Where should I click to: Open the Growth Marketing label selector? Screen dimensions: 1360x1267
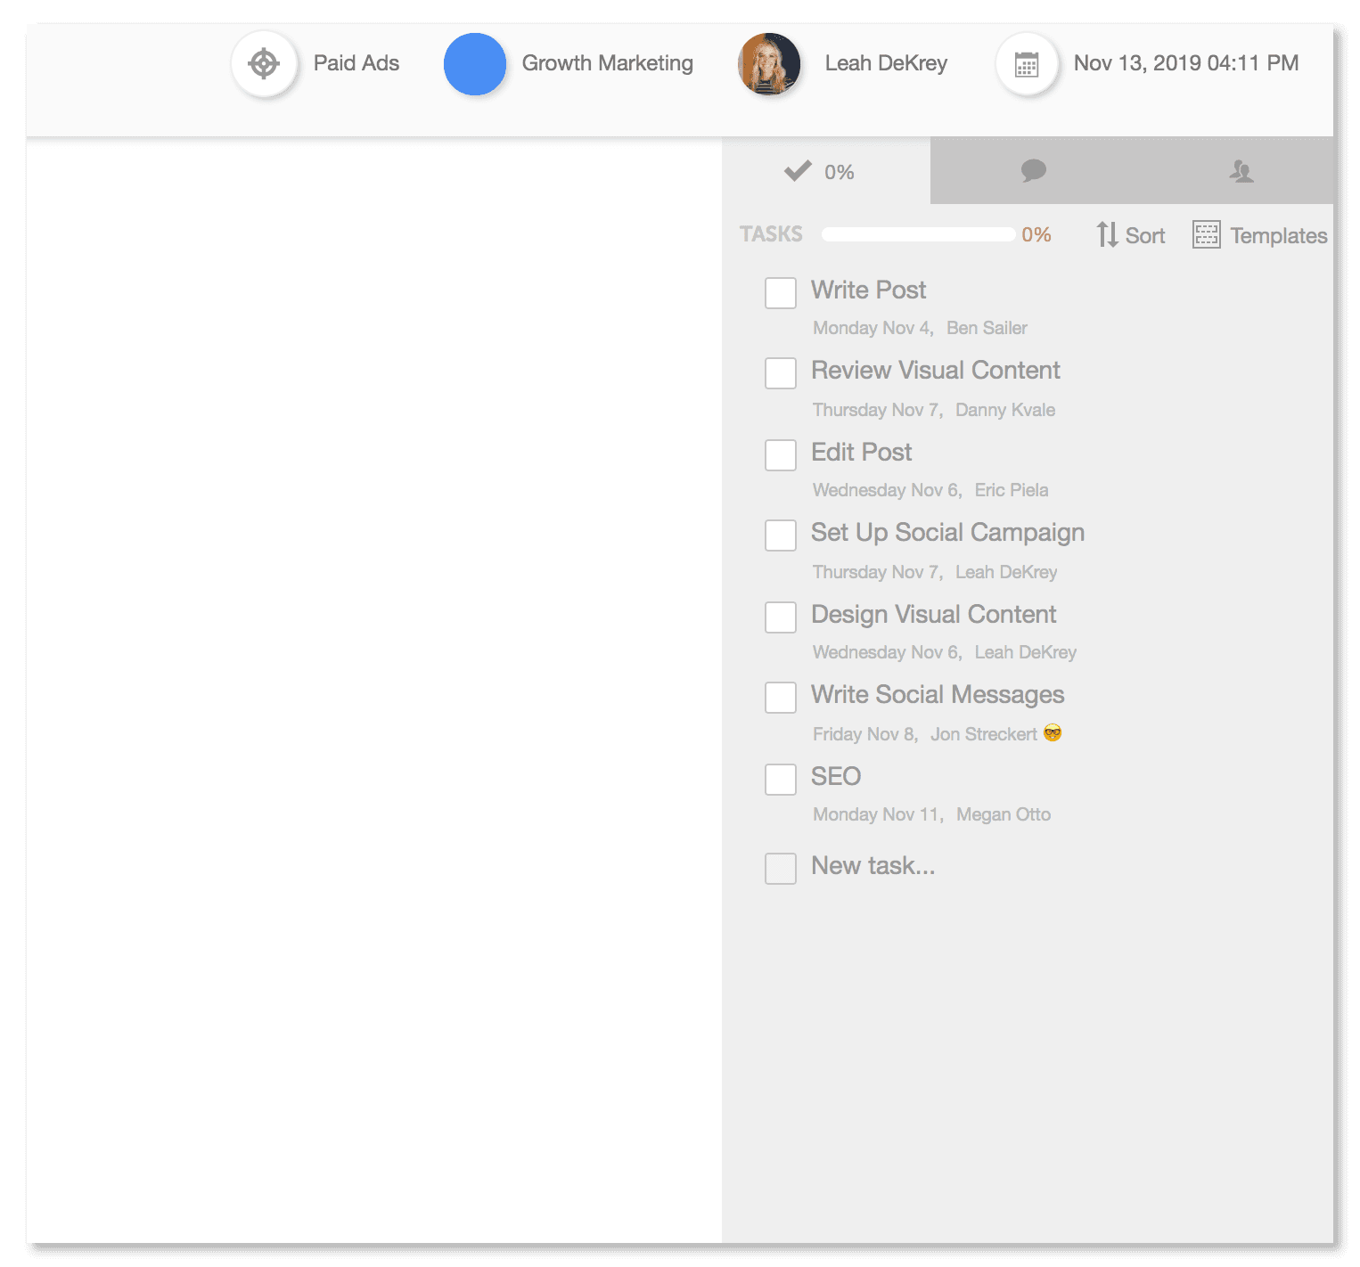click(607, 63)
